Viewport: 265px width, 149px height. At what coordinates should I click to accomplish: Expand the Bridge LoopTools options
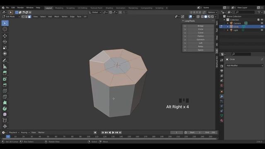click(x=185, y=26)
